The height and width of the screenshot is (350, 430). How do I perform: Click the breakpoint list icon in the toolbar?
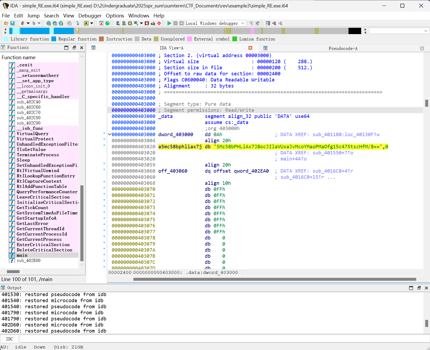coord(268,23)
